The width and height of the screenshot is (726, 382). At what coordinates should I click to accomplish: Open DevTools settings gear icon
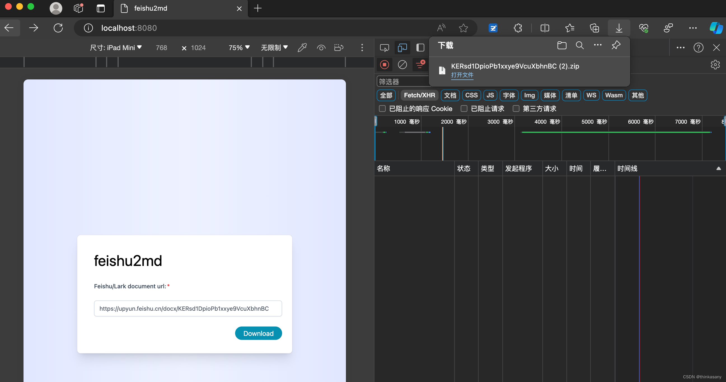click(x=715, y=65)
